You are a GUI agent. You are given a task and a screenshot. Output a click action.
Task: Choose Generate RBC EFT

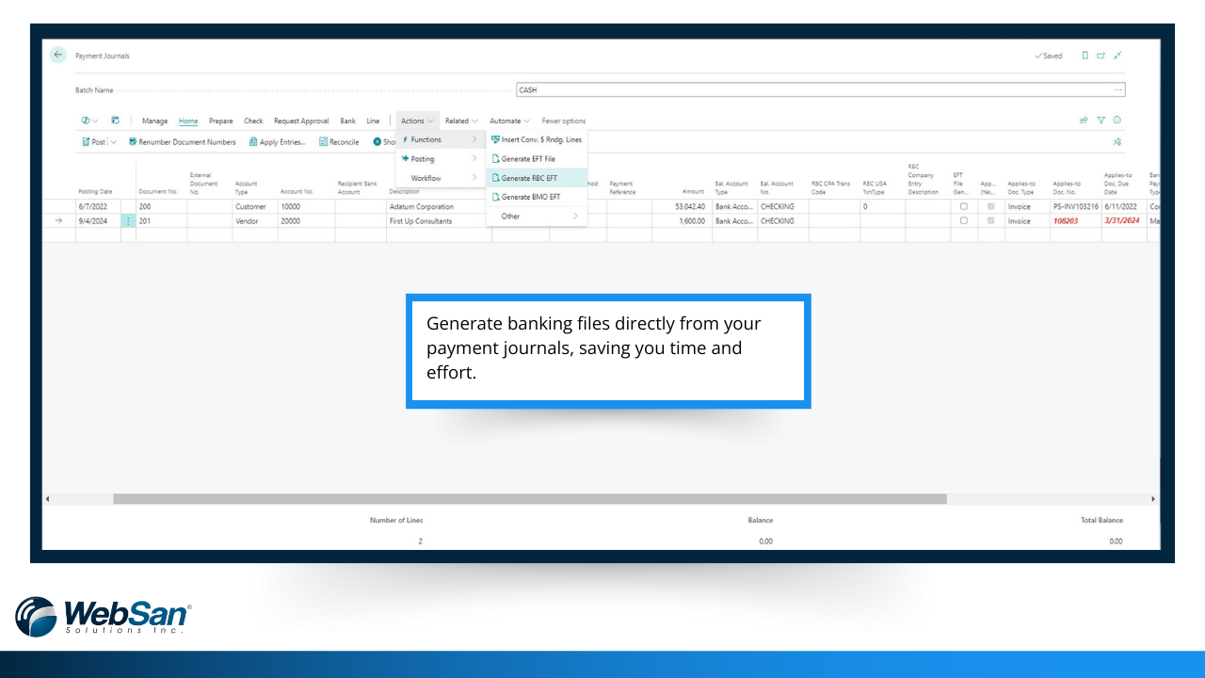tap(537, 178)
